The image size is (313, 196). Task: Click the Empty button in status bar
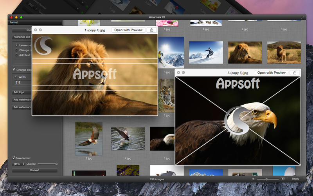point(295,179)
